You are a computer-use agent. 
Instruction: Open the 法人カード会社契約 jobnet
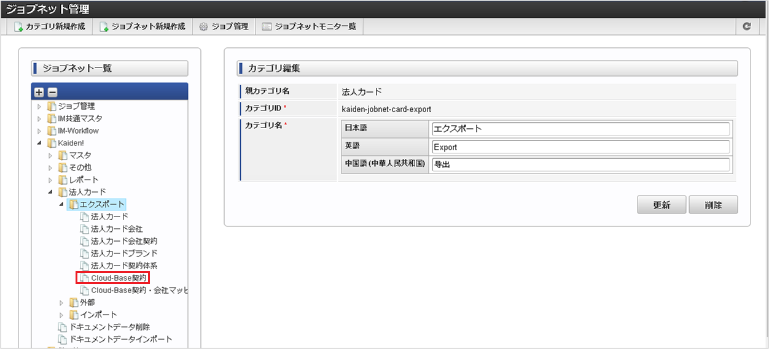coord(124,241)
